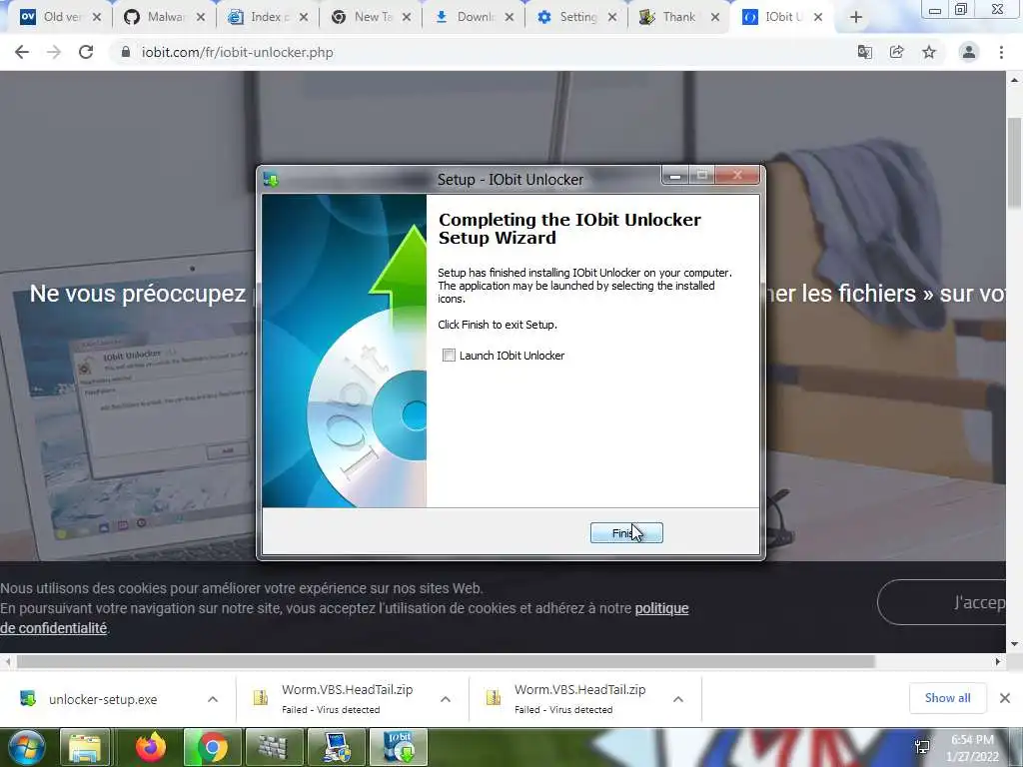This screenshot has width=1023, height=767.
Task: Minimize the Setup - IObit Unlocker window
Action: point(675,176)
